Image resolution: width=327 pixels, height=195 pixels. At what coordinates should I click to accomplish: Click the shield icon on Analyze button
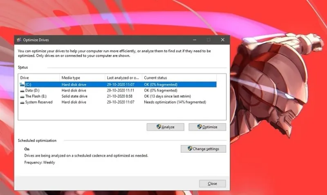tap(159, 127)
